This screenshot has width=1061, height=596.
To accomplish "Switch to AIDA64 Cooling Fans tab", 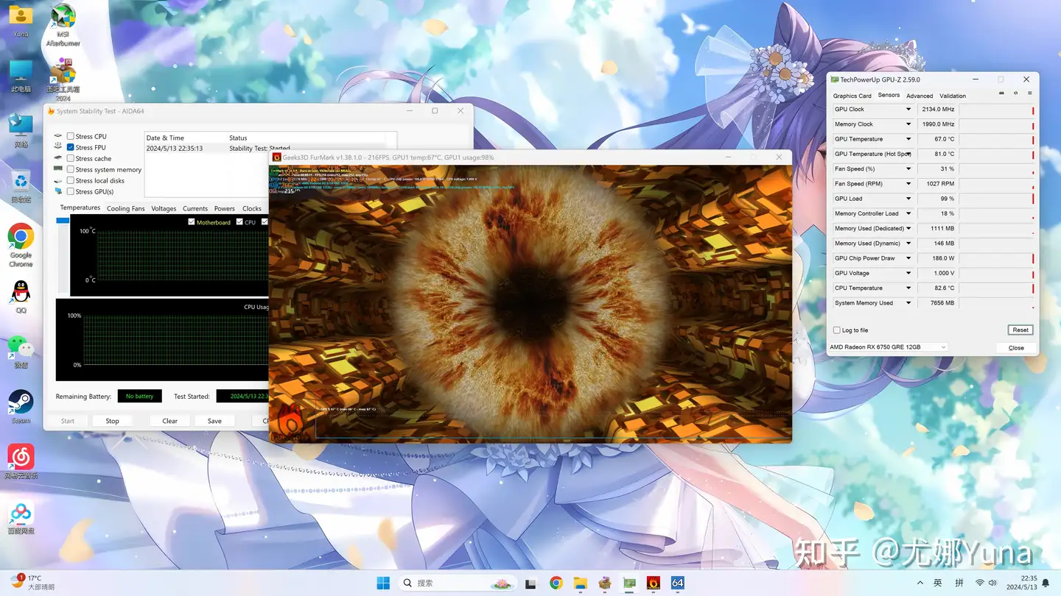I will 125,208.
